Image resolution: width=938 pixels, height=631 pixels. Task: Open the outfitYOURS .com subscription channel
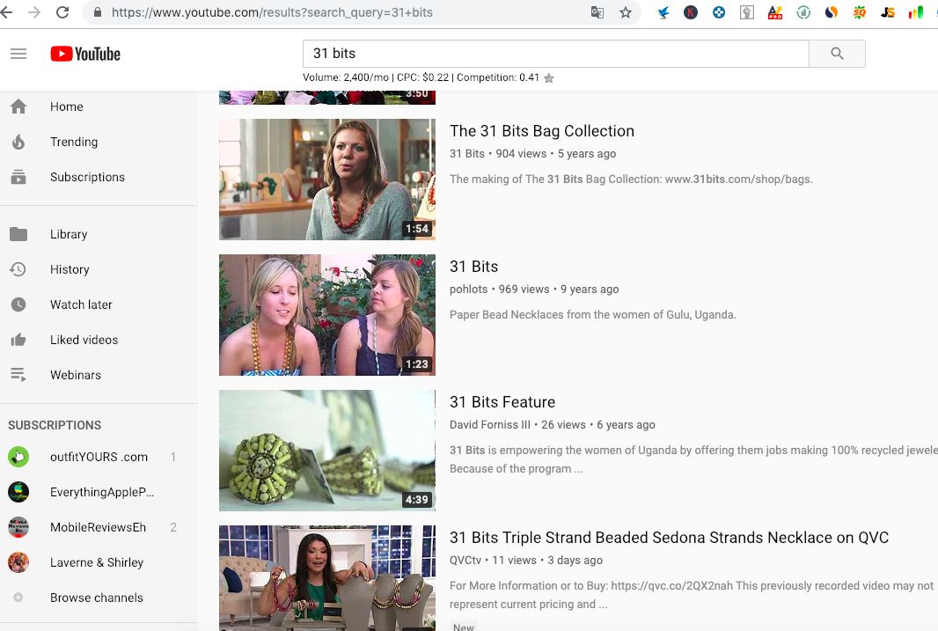click(99, 457)
